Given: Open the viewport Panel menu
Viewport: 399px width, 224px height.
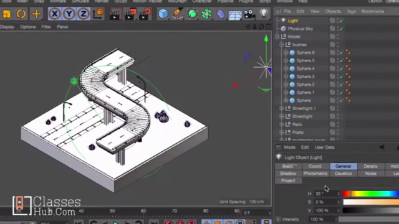Looking at the screenshot, I should click(x=62, y=27).
